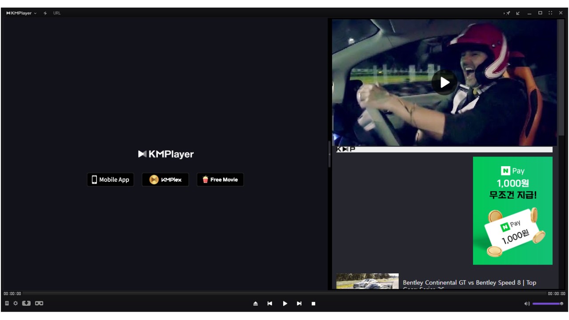
Task: Open the playlist icon
Action: (x=7, y=303)
